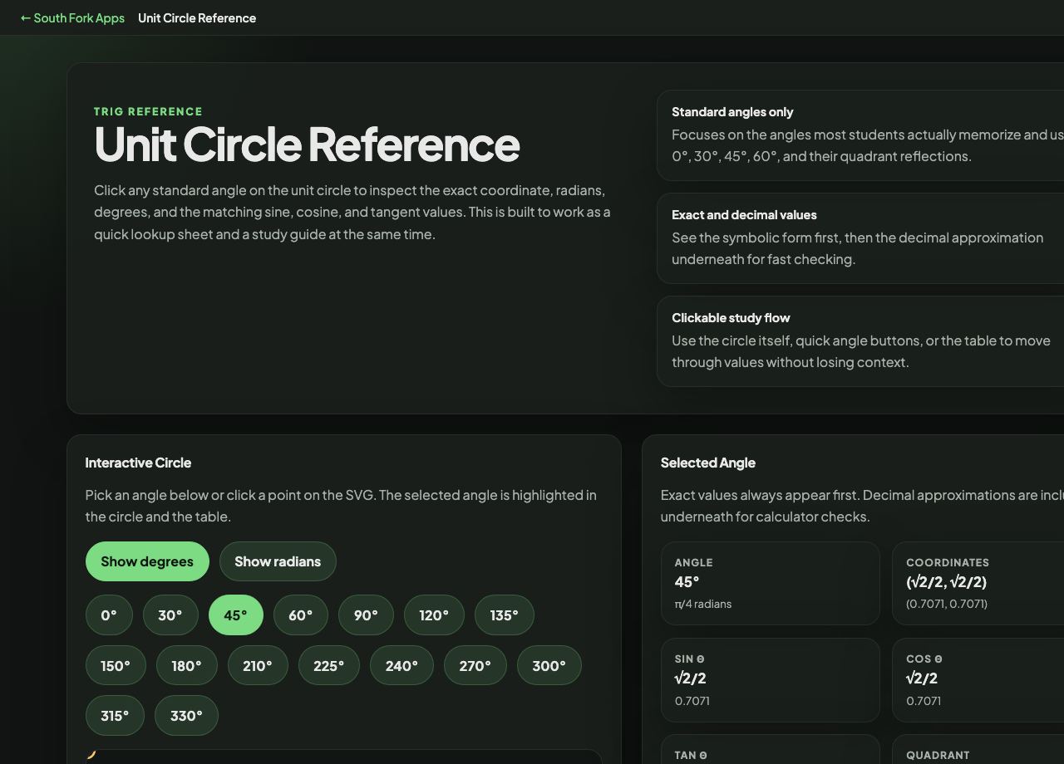Select the 330° angle button

pyautogui.click(x=186, y=716)
